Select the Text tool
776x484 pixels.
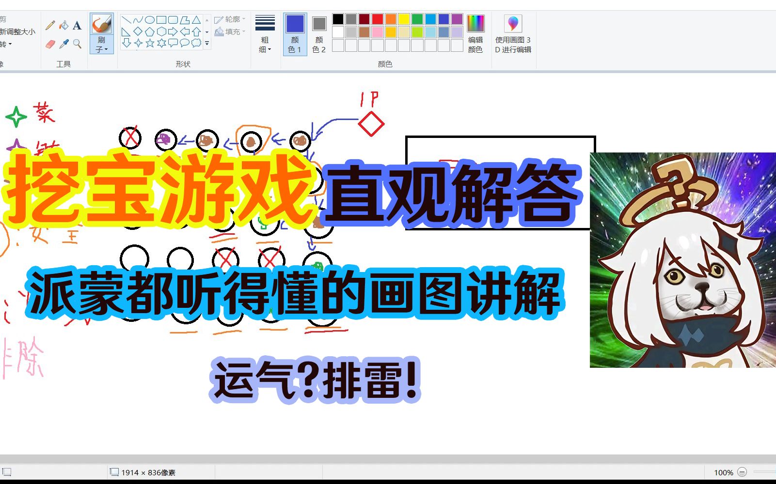click(77, 26)
